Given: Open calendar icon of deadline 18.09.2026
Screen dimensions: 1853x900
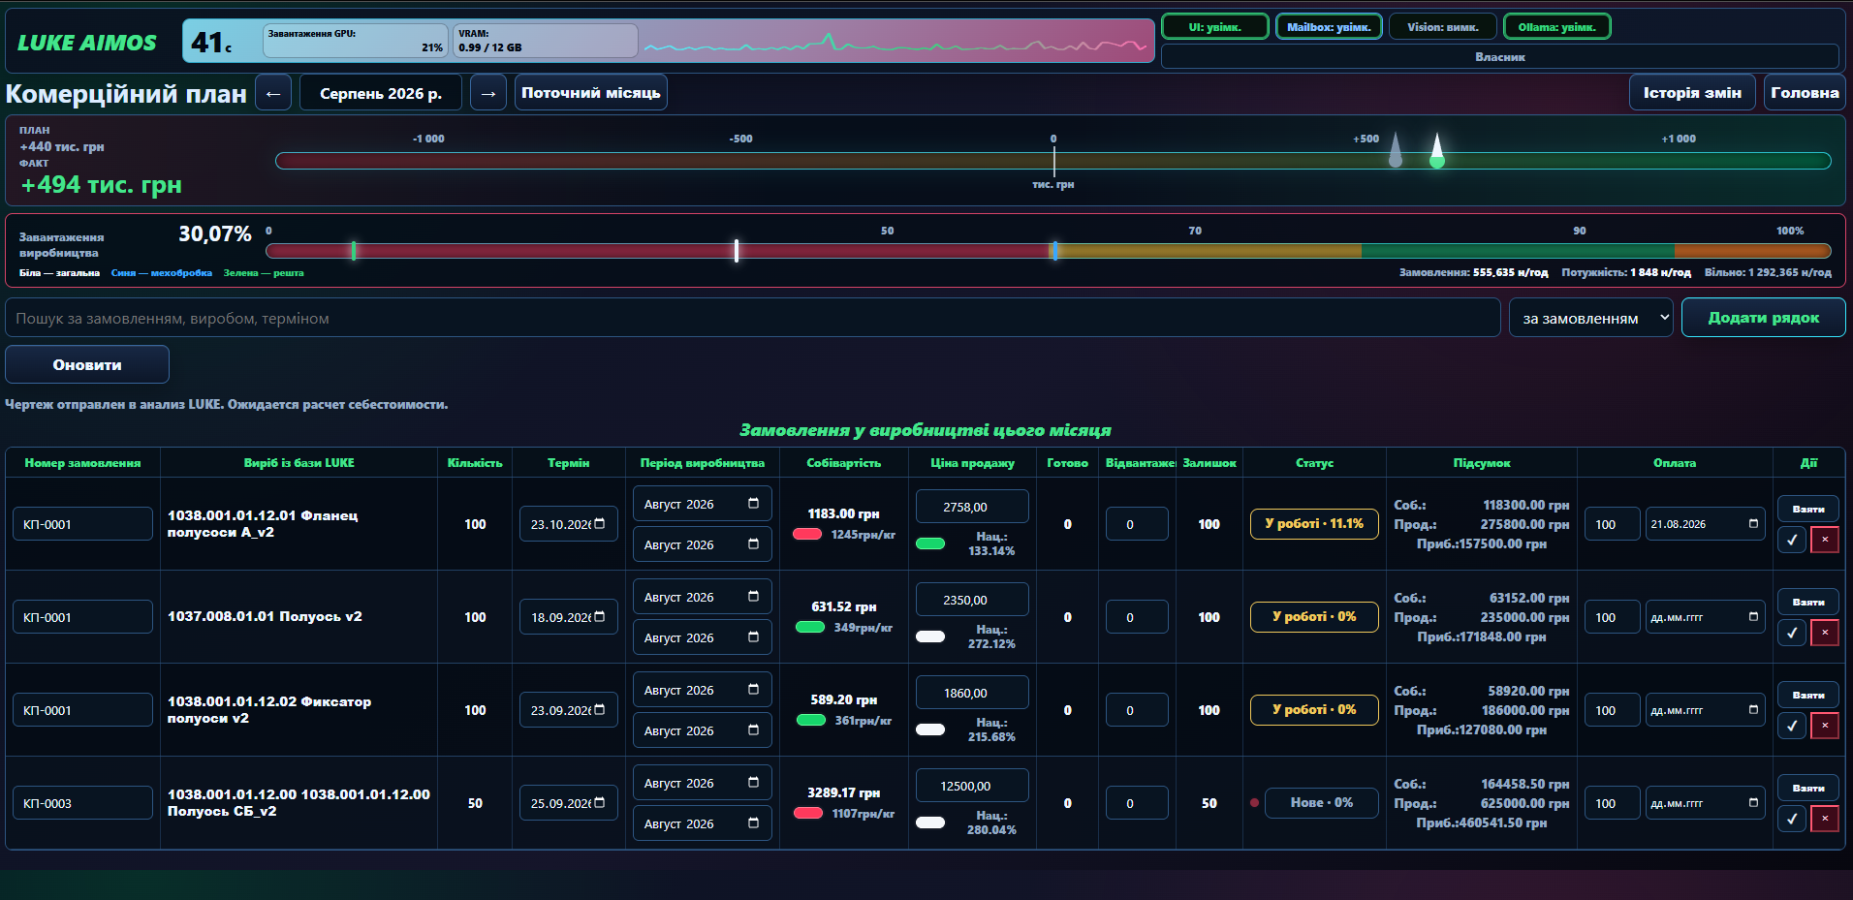Looking at the screenshot, I should pos(600,617).
